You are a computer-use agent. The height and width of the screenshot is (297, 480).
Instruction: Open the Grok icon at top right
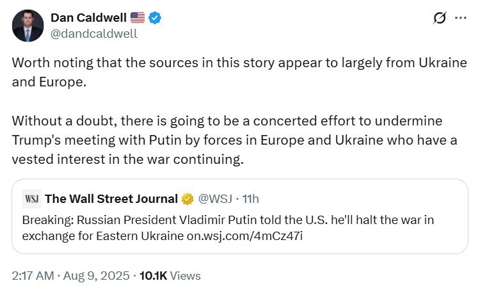tap(439, 18)
